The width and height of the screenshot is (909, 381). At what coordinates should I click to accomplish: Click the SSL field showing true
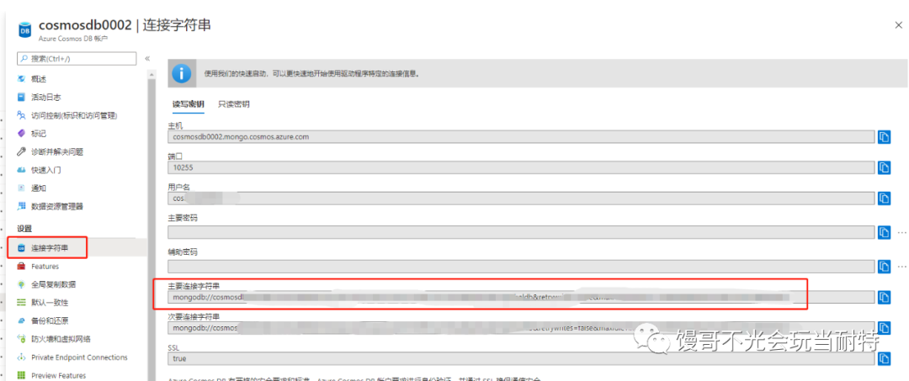point(521,358)
